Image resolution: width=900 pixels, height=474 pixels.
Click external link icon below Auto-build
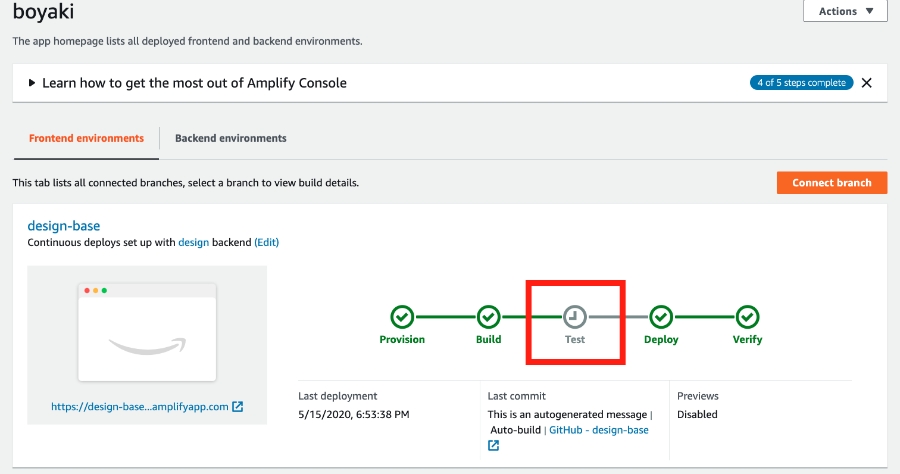493,445
